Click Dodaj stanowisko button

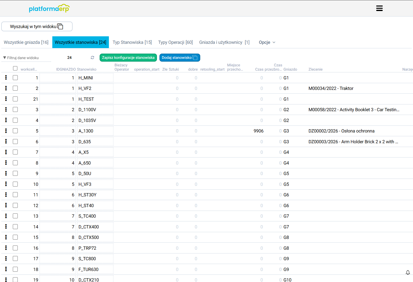tap(180, 58)
